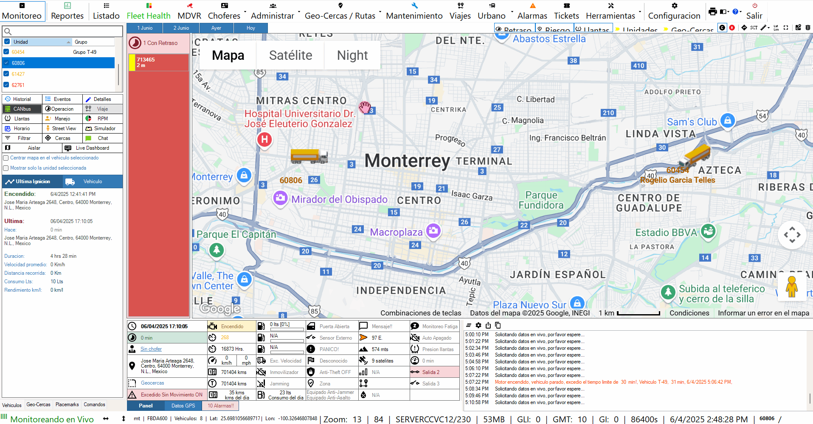Select the CANbus button

[22, 109]
